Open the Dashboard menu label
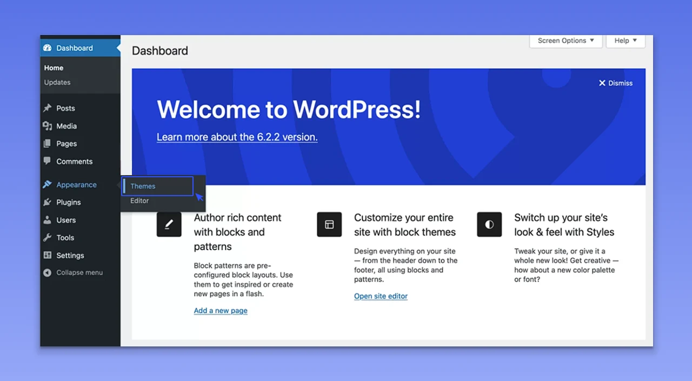 click(75, 48)
